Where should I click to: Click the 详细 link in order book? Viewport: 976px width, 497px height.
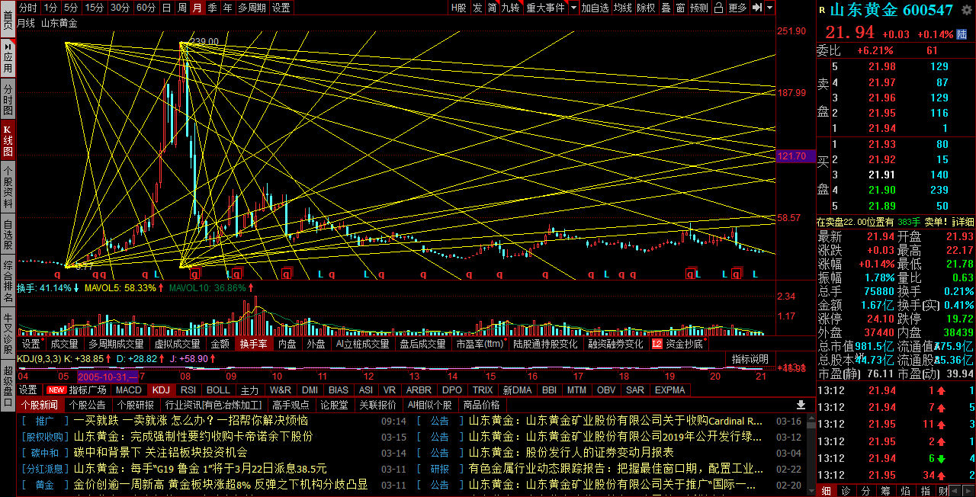[963, 222]
